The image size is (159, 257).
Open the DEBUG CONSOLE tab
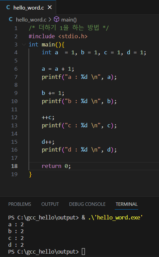(x=87, y=204)
